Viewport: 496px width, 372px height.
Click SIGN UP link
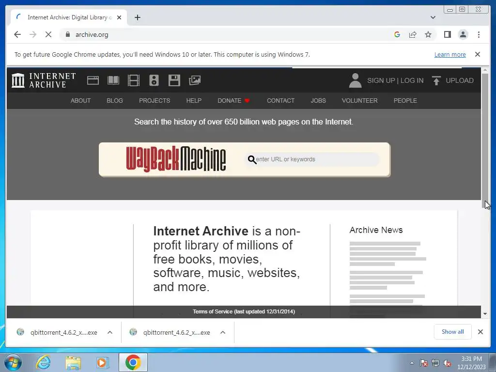pyautogui.click(x=381, y=80)
